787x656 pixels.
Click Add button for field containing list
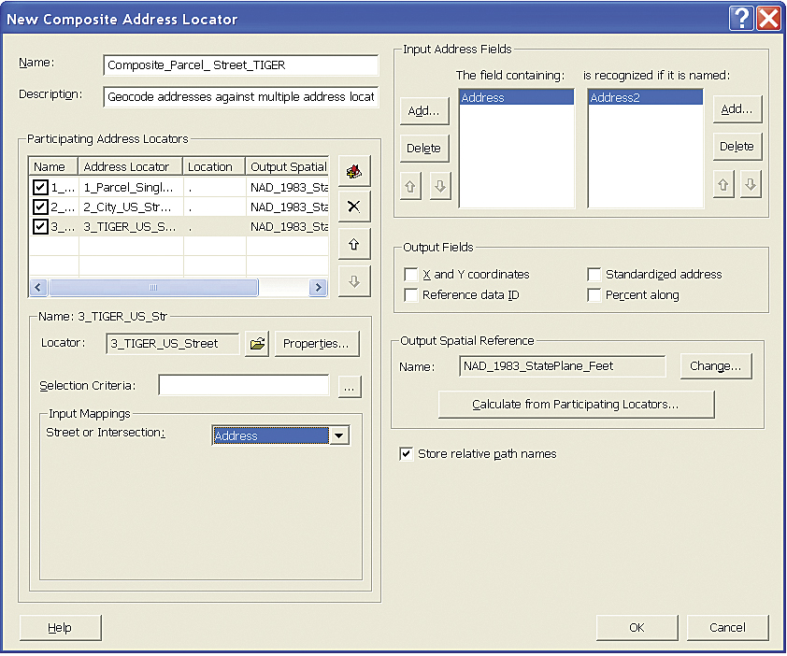pyautogui.click(x=424, y=111)
